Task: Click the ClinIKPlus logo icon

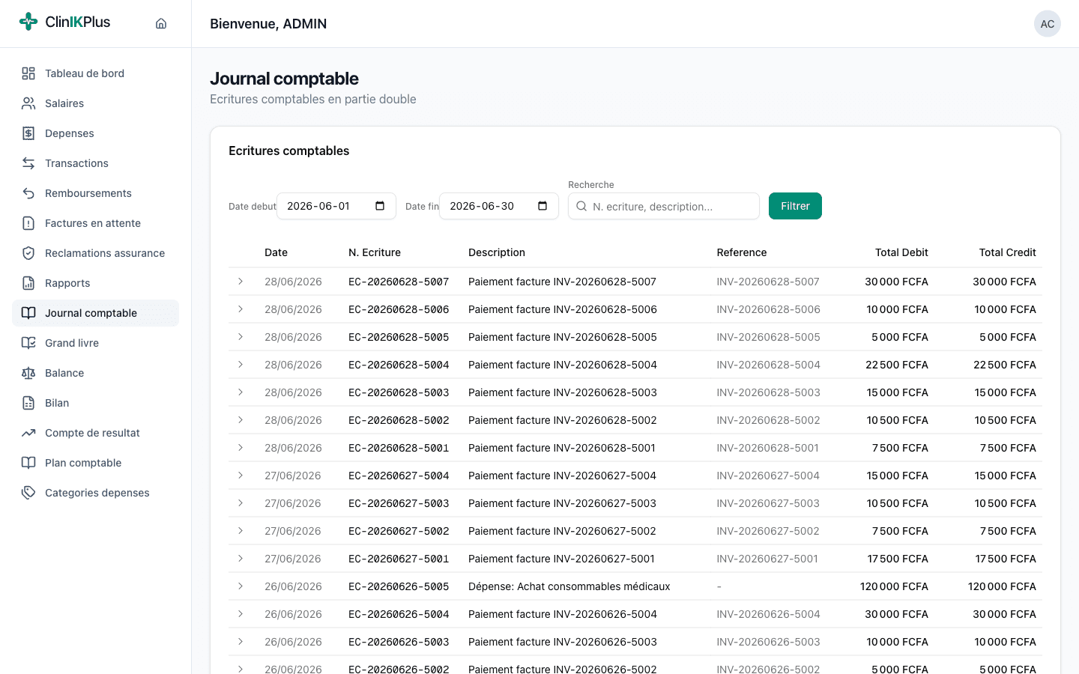Action: pos(28,22)
